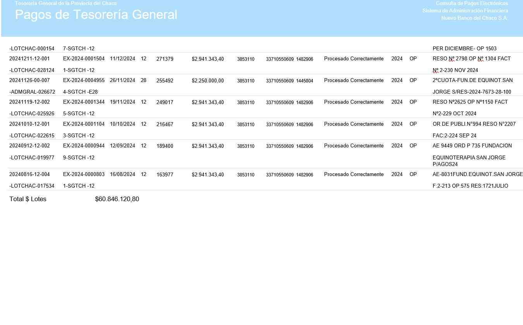This screenshot has height=325, width=523.
Task: Click Nuevo Banco del Chaco S.A. text
Action: [x=474, y=18]
